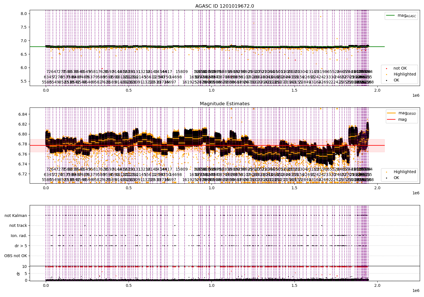The image size is (424, 297).
Task: Click the 'not Kalman' row label
Action: point(16,216)
